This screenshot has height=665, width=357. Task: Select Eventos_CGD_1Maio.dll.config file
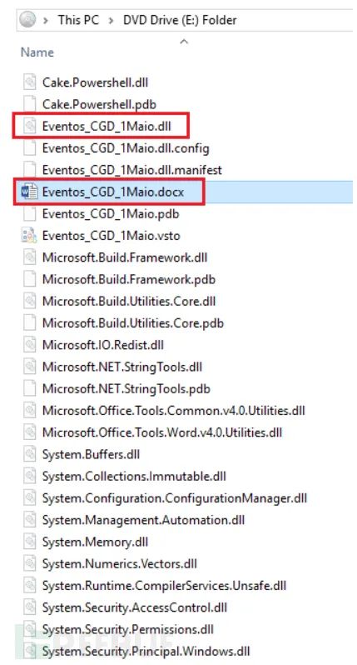pyautogui.click(x=126, y=148)
